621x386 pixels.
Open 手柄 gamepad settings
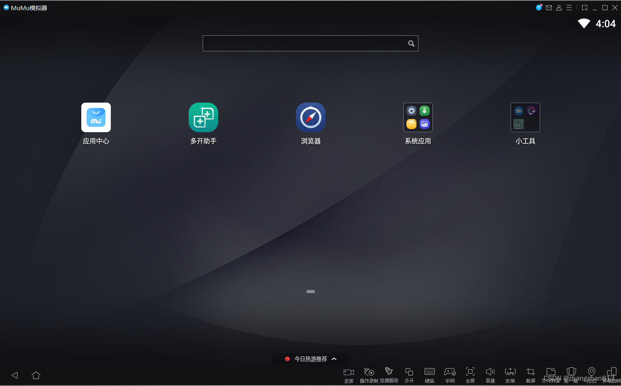tap(450, 376)
